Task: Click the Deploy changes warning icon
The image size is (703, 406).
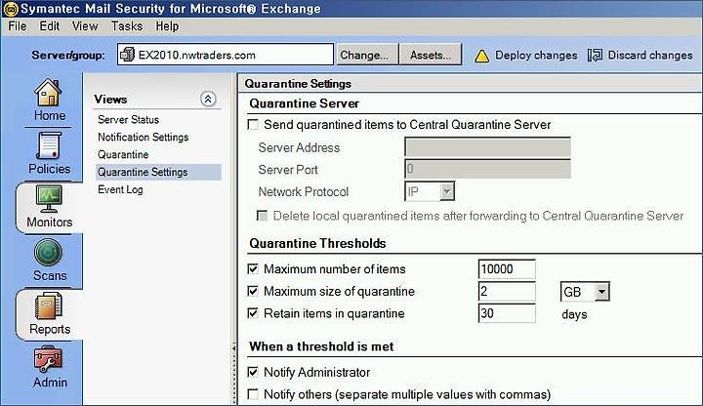Action: (481, 56)
